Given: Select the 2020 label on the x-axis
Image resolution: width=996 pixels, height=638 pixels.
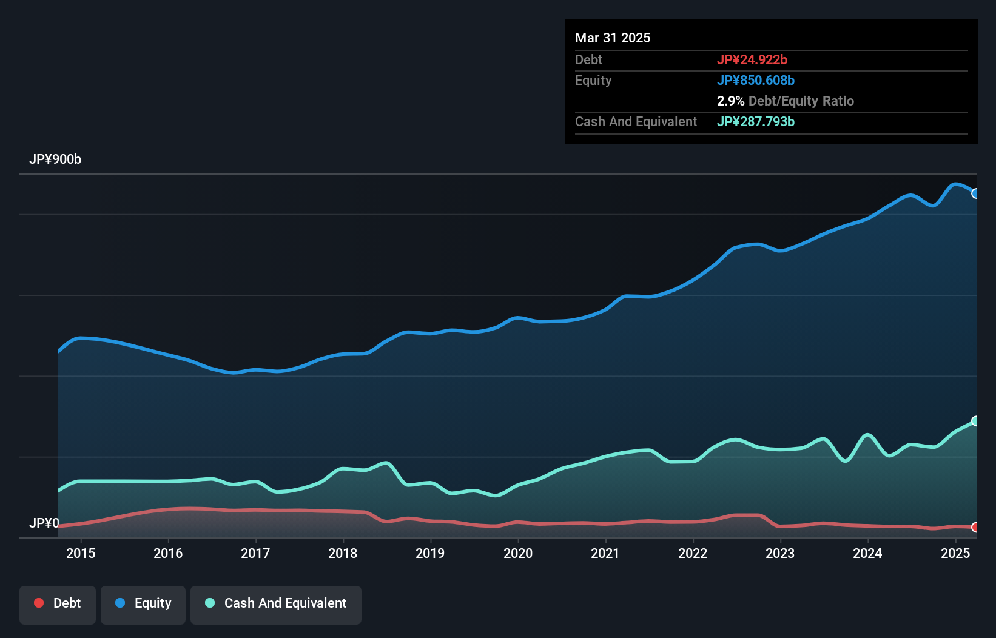Looking at the screenshot, I should point(518,554).
